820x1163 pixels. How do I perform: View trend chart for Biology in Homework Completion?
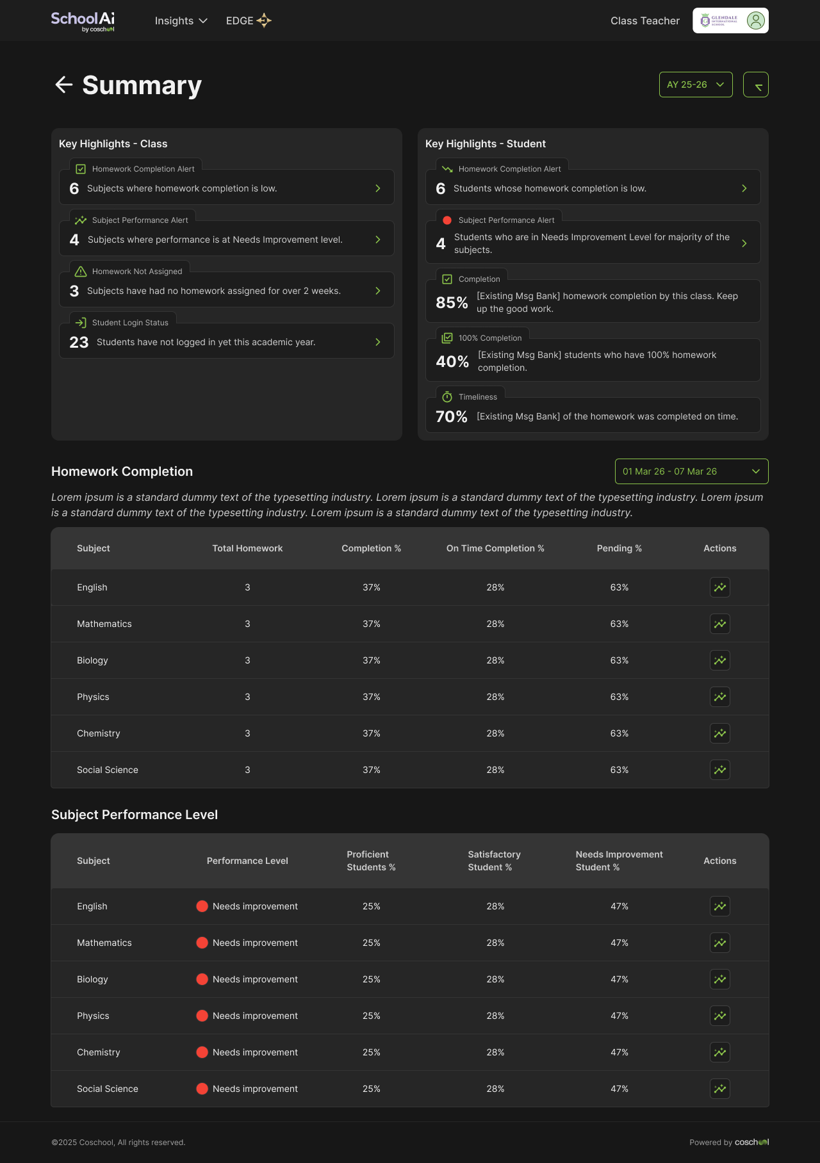click(x=720, y=660)
